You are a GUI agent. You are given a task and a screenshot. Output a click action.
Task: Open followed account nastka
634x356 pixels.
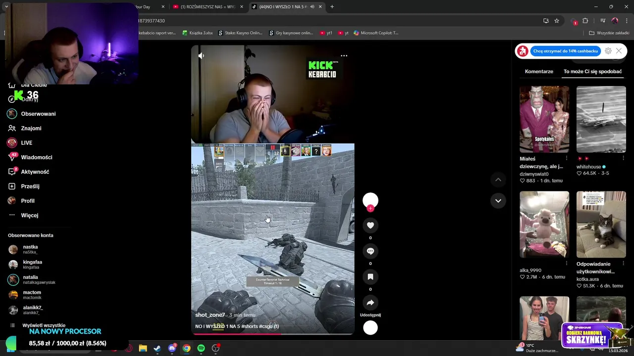click(23, 249)
